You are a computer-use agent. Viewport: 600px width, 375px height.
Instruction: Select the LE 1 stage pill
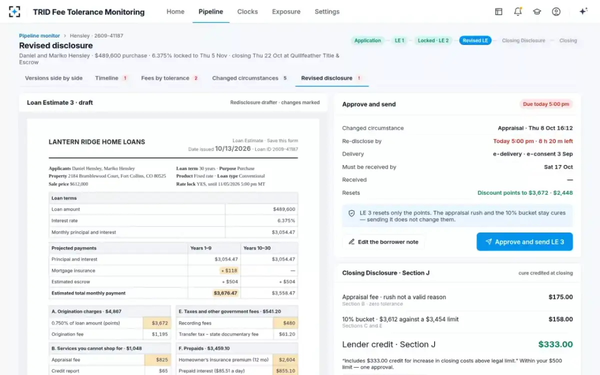(x=399, y=40)
